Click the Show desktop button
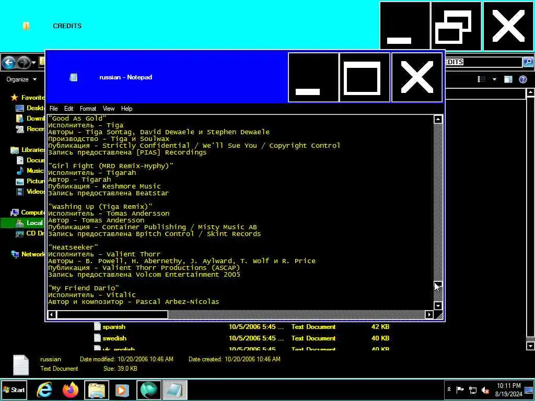Screen dimensions: 535x401 529,390
